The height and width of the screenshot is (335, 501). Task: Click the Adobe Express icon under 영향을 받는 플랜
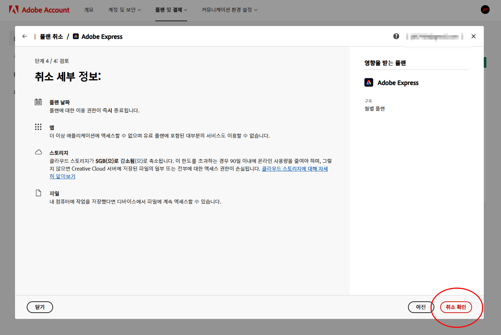369,82
